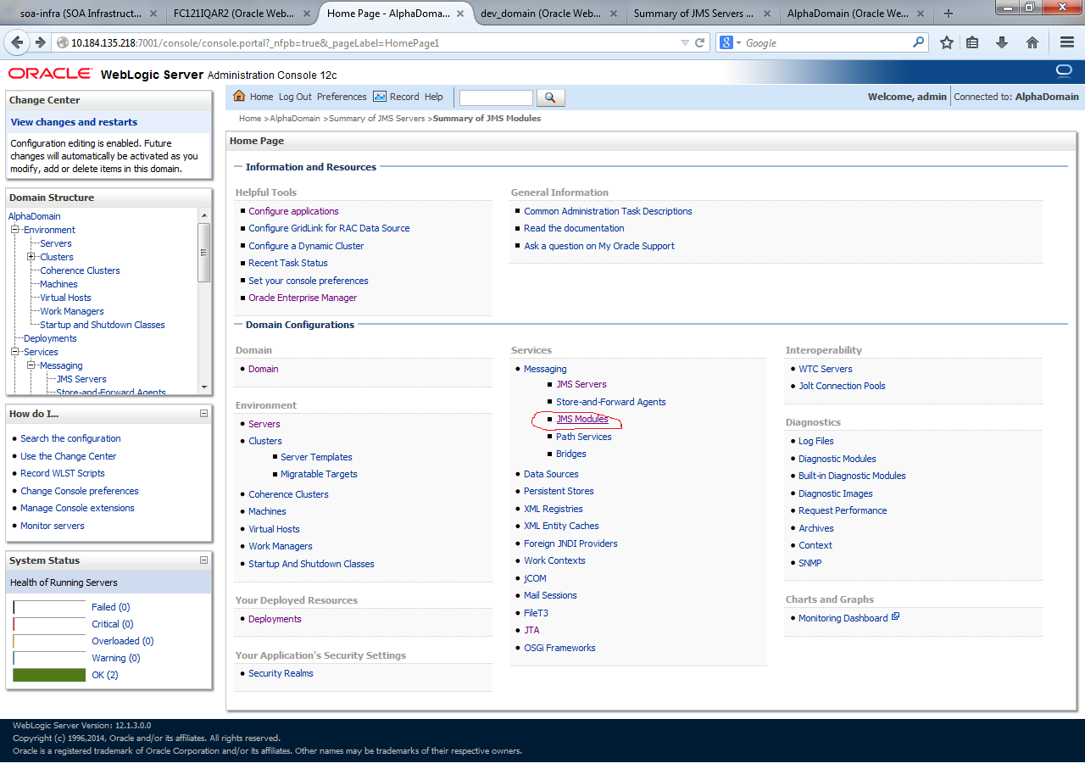Open the Oracle Enterprise Manager link
The width and height of the screenshot is (1085, 769).
point(303,298)
